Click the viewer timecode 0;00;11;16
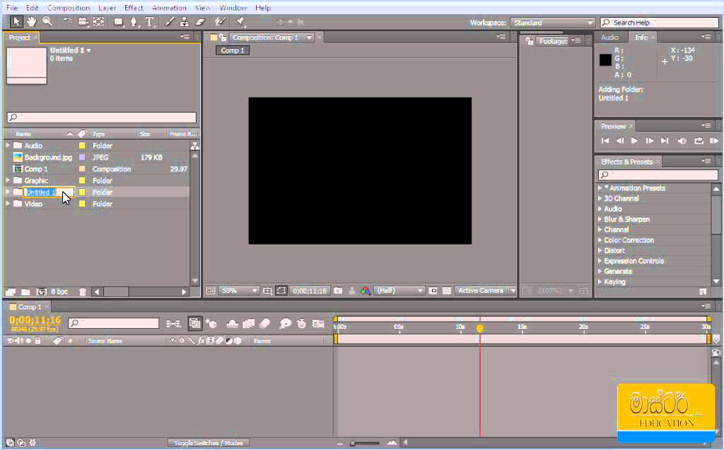 pos(310,291)
